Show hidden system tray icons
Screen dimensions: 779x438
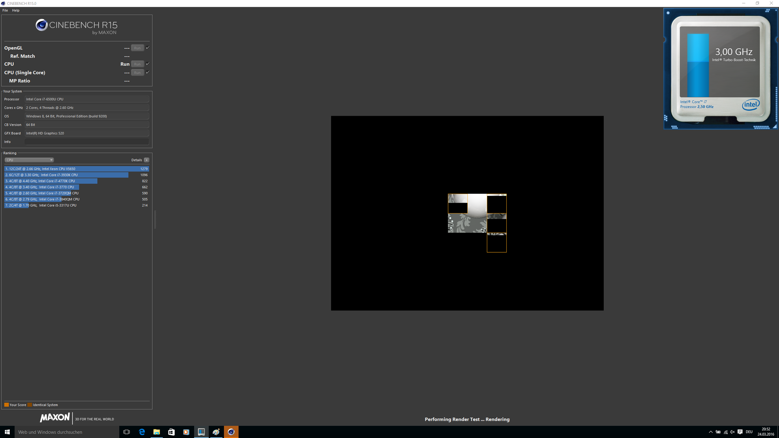710,432
